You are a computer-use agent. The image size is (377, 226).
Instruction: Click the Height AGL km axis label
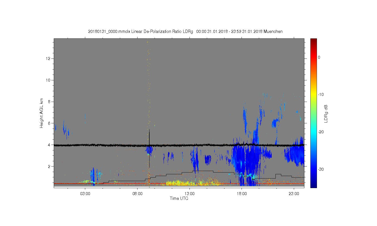[x=41, y=113]
